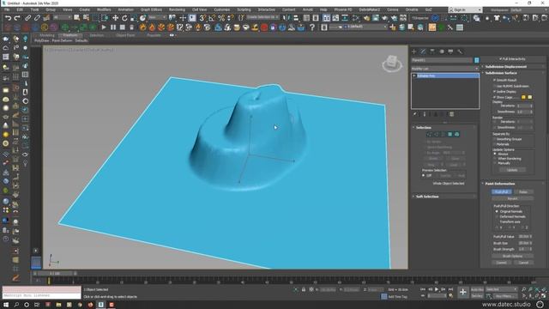
Task: Click the Brush Options button
Action: tap(512, 256)
